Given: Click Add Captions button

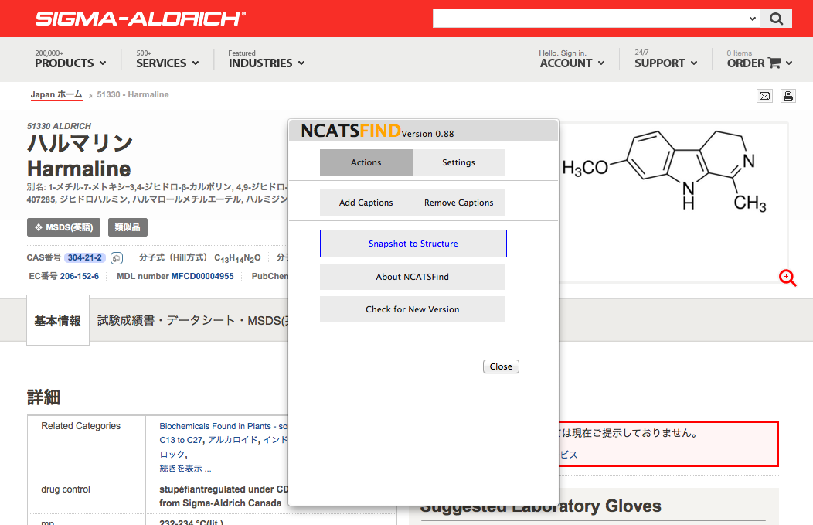Looking at the screenshot, I should tap(366, 203).
